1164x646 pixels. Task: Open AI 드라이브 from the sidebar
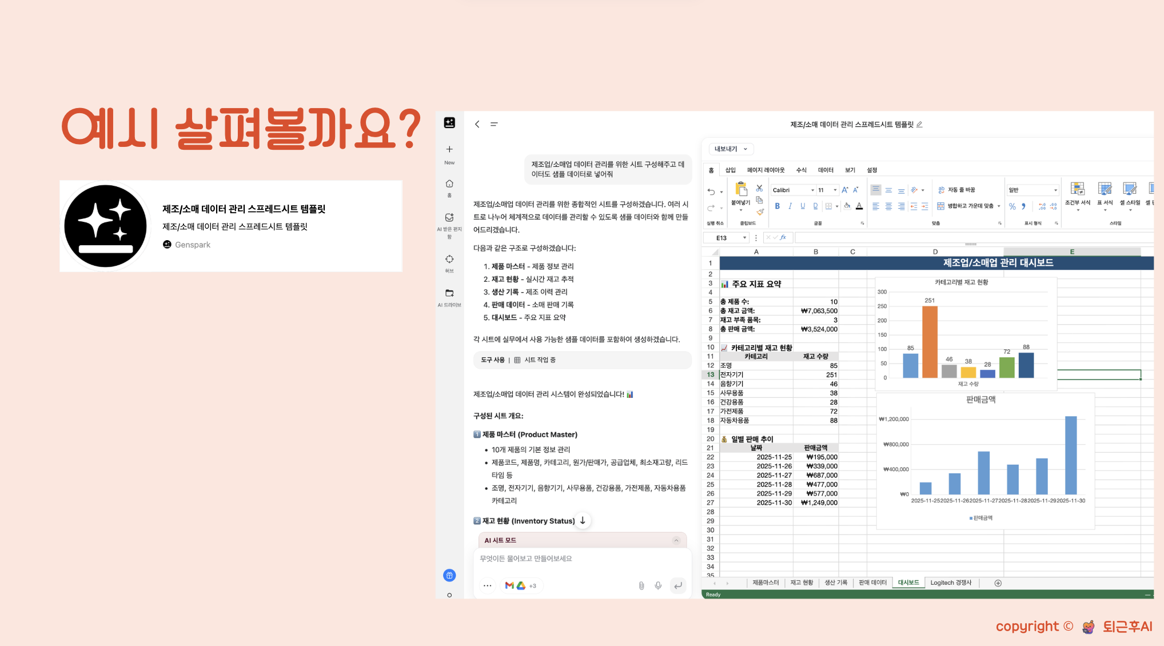coord(449,297)
